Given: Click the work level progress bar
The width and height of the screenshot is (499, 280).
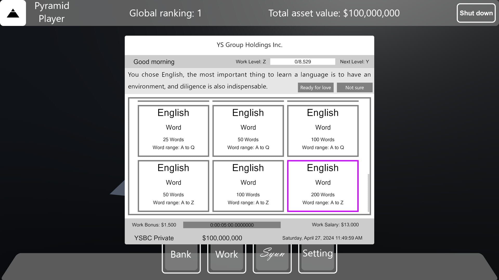Looking at the screenshot, I should (303, 62).
